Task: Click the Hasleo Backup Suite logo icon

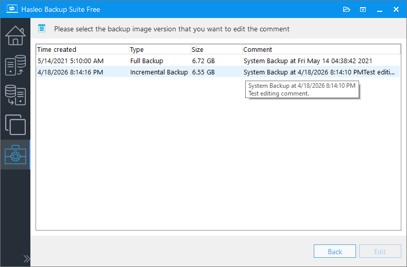Action: point(12,9)
